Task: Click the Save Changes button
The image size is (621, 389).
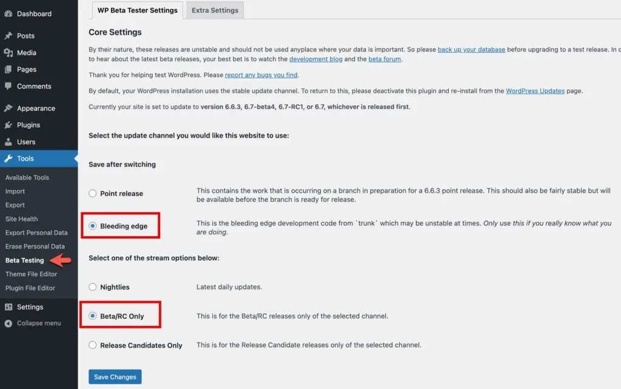Action: pos(115,377)
